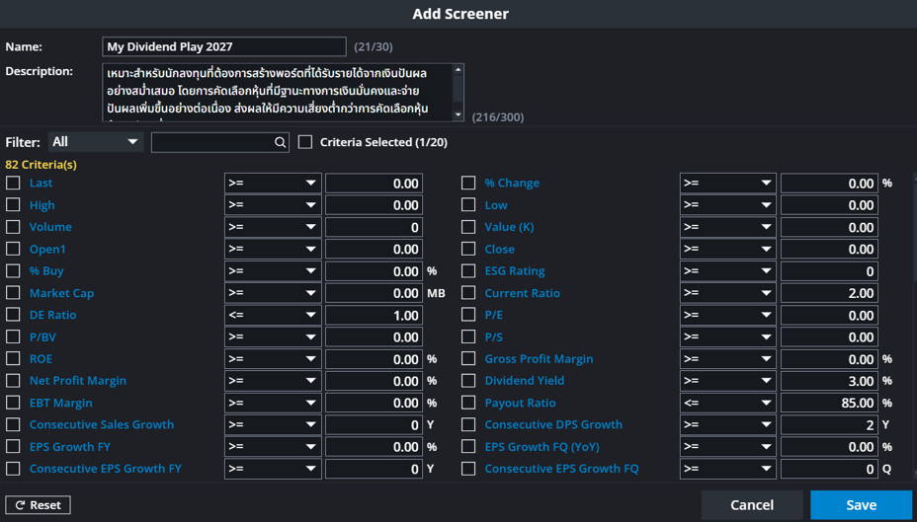This screenshot has width=917, height=522.
Task: Click the EPS Growth FQ (YoY) label
Action: [x=542, y=447]
